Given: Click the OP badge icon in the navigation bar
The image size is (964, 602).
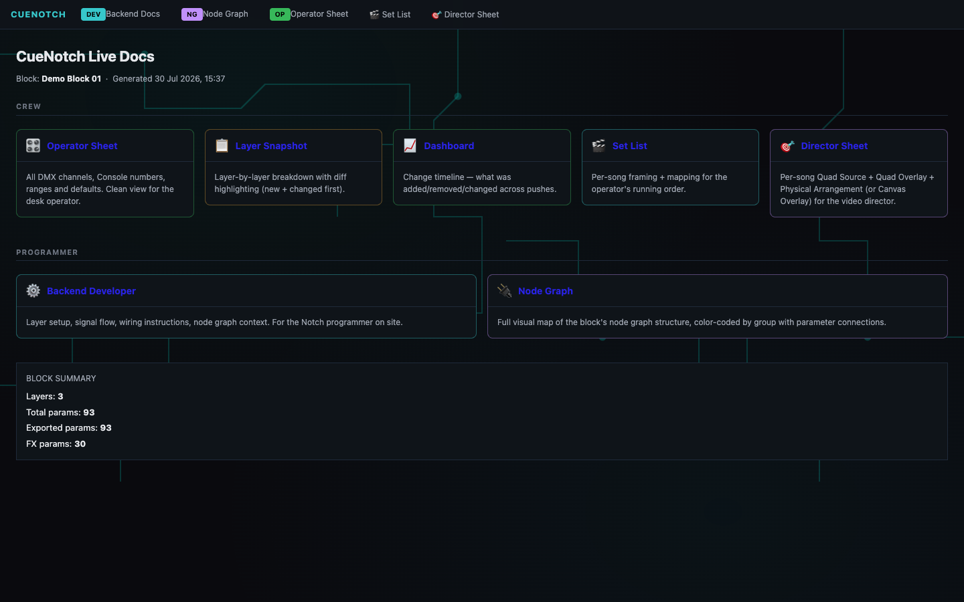Looking at the screenshot, I should (280, 14).
